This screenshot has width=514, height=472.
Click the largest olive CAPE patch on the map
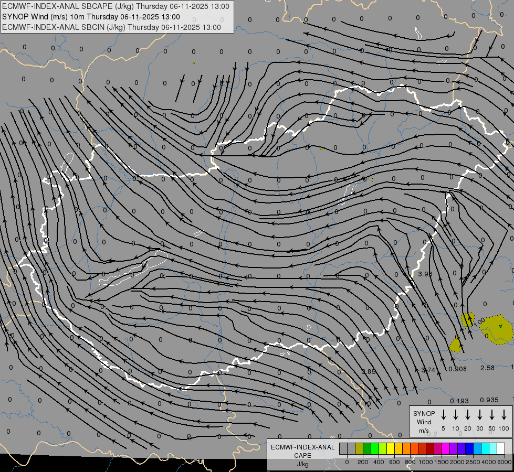[x=496, y=330]
